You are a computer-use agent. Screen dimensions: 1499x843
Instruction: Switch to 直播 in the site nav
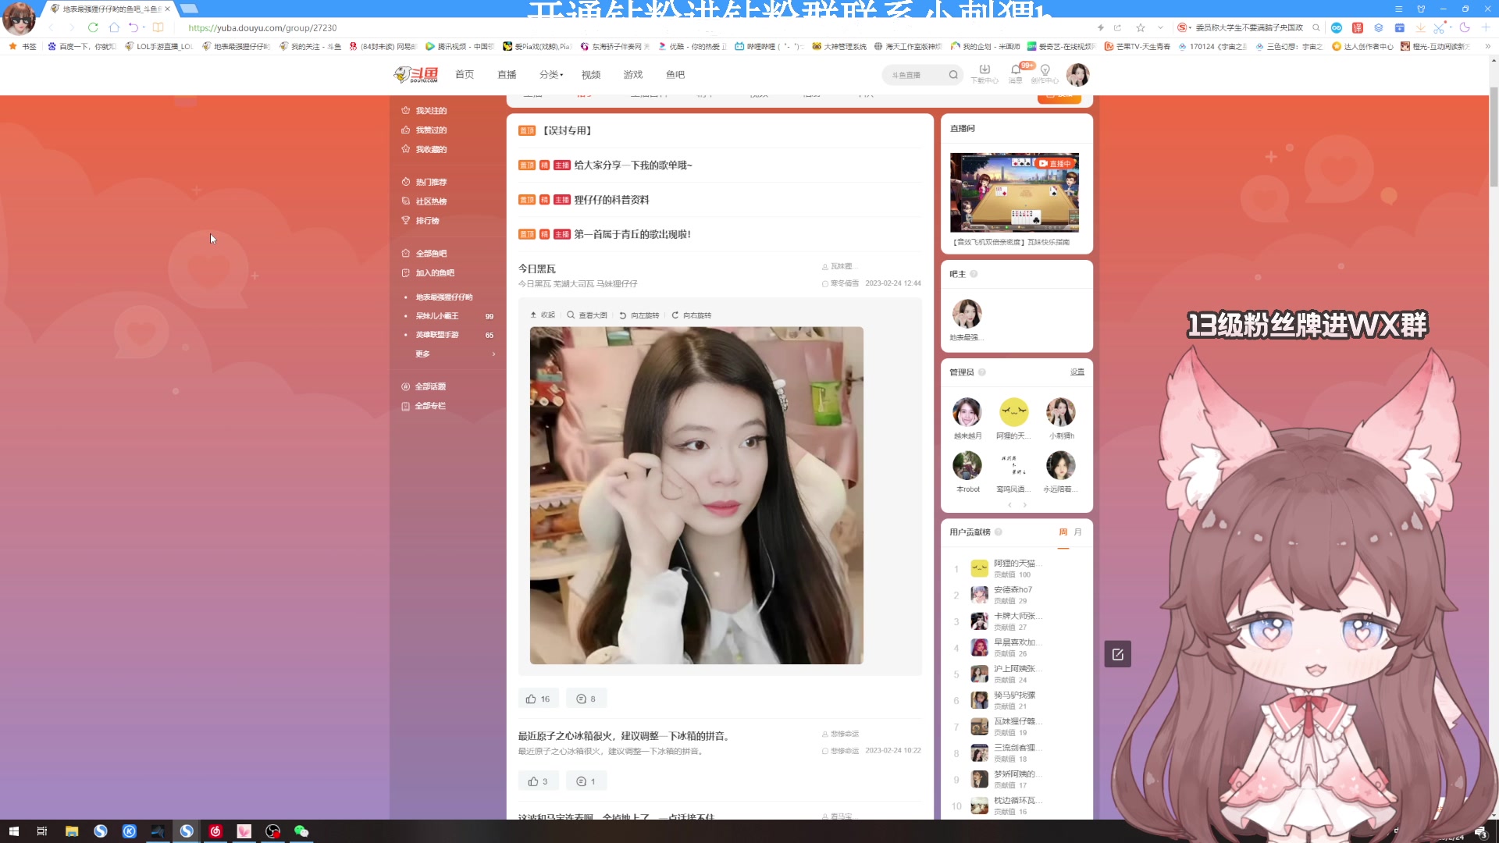[507, 75]
